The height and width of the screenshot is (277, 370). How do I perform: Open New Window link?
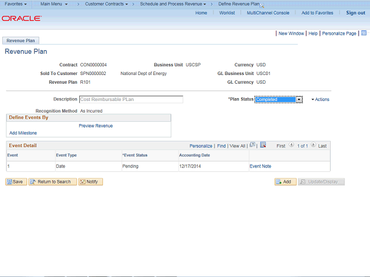pos(291,33)
